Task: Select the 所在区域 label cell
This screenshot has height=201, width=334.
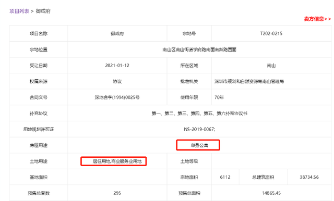Action: click(x=189, y=66)
